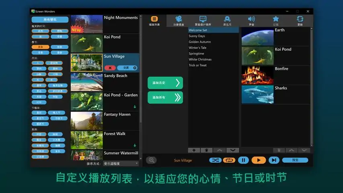343x193 pixels.
Task: Select the Sunny Days playlist
Action: 213,36
